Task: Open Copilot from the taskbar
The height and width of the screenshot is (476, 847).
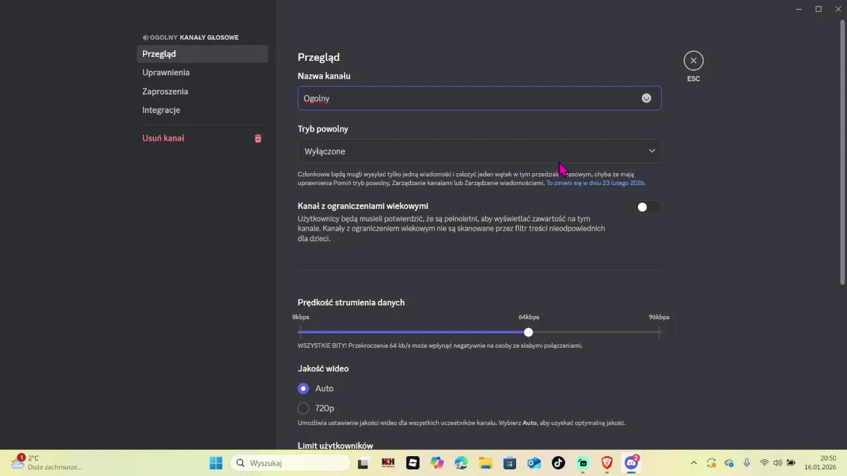Action: [437, 463]
